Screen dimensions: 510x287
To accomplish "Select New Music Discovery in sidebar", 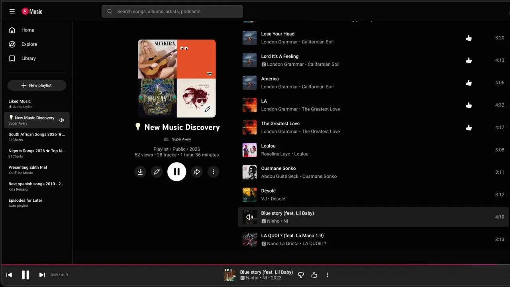I will 37,120.
